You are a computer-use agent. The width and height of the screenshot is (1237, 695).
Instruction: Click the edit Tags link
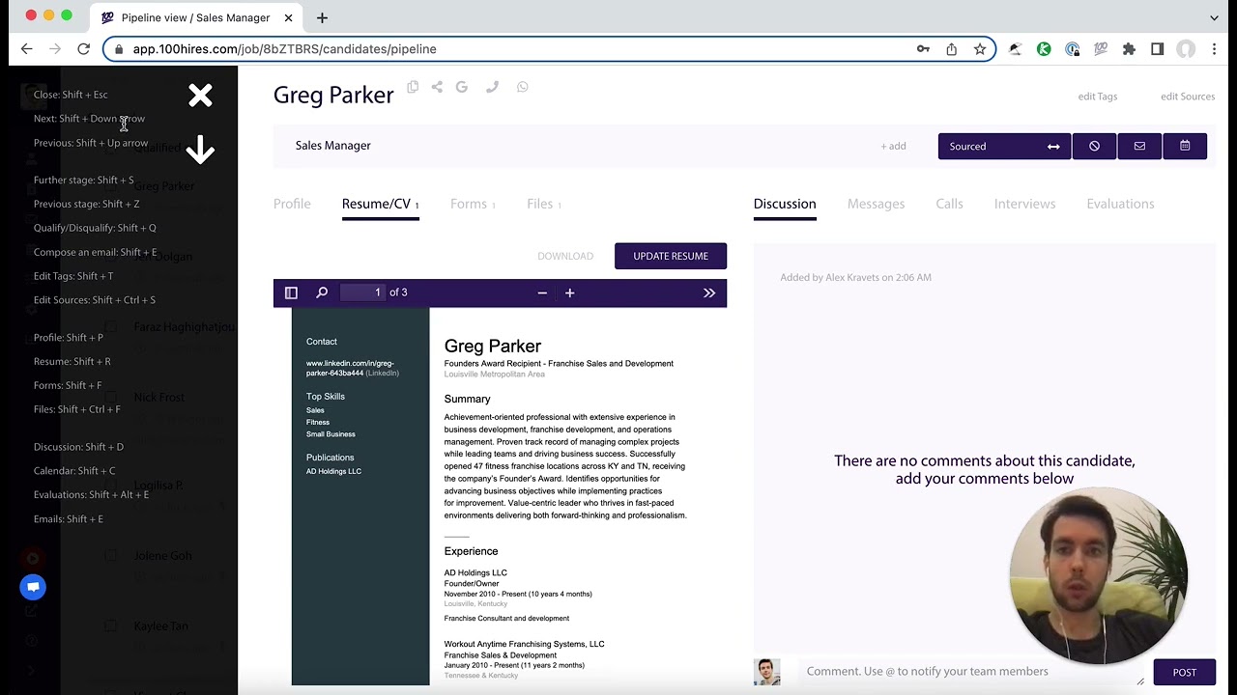(x=1098, y=97)
